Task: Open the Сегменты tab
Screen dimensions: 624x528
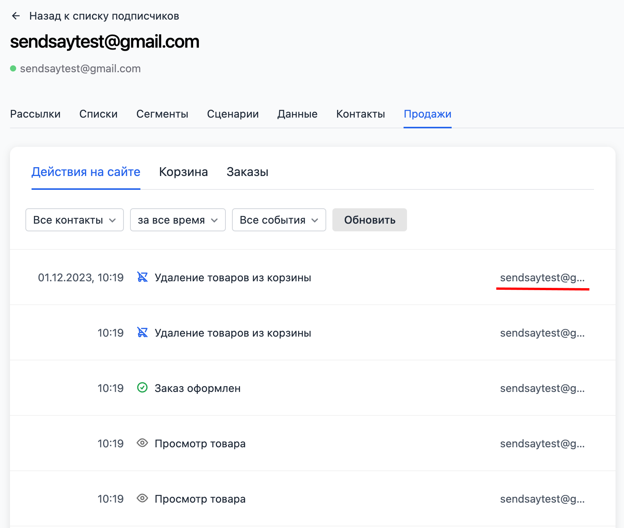Action: (x=162, y=114)
